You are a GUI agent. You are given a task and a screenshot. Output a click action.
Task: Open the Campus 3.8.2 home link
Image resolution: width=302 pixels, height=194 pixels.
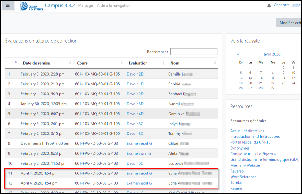[60, 6]
